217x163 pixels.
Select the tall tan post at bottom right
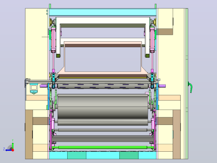177,134
